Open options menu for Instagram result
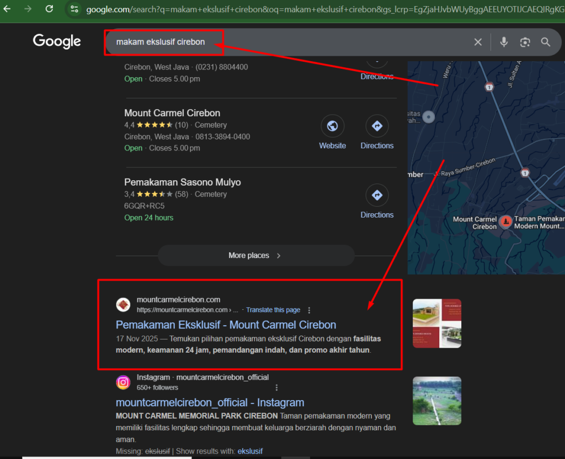Image resolution: width=565 pixels, height=459 pixels. pyautogui.click(x=277, y=387)
